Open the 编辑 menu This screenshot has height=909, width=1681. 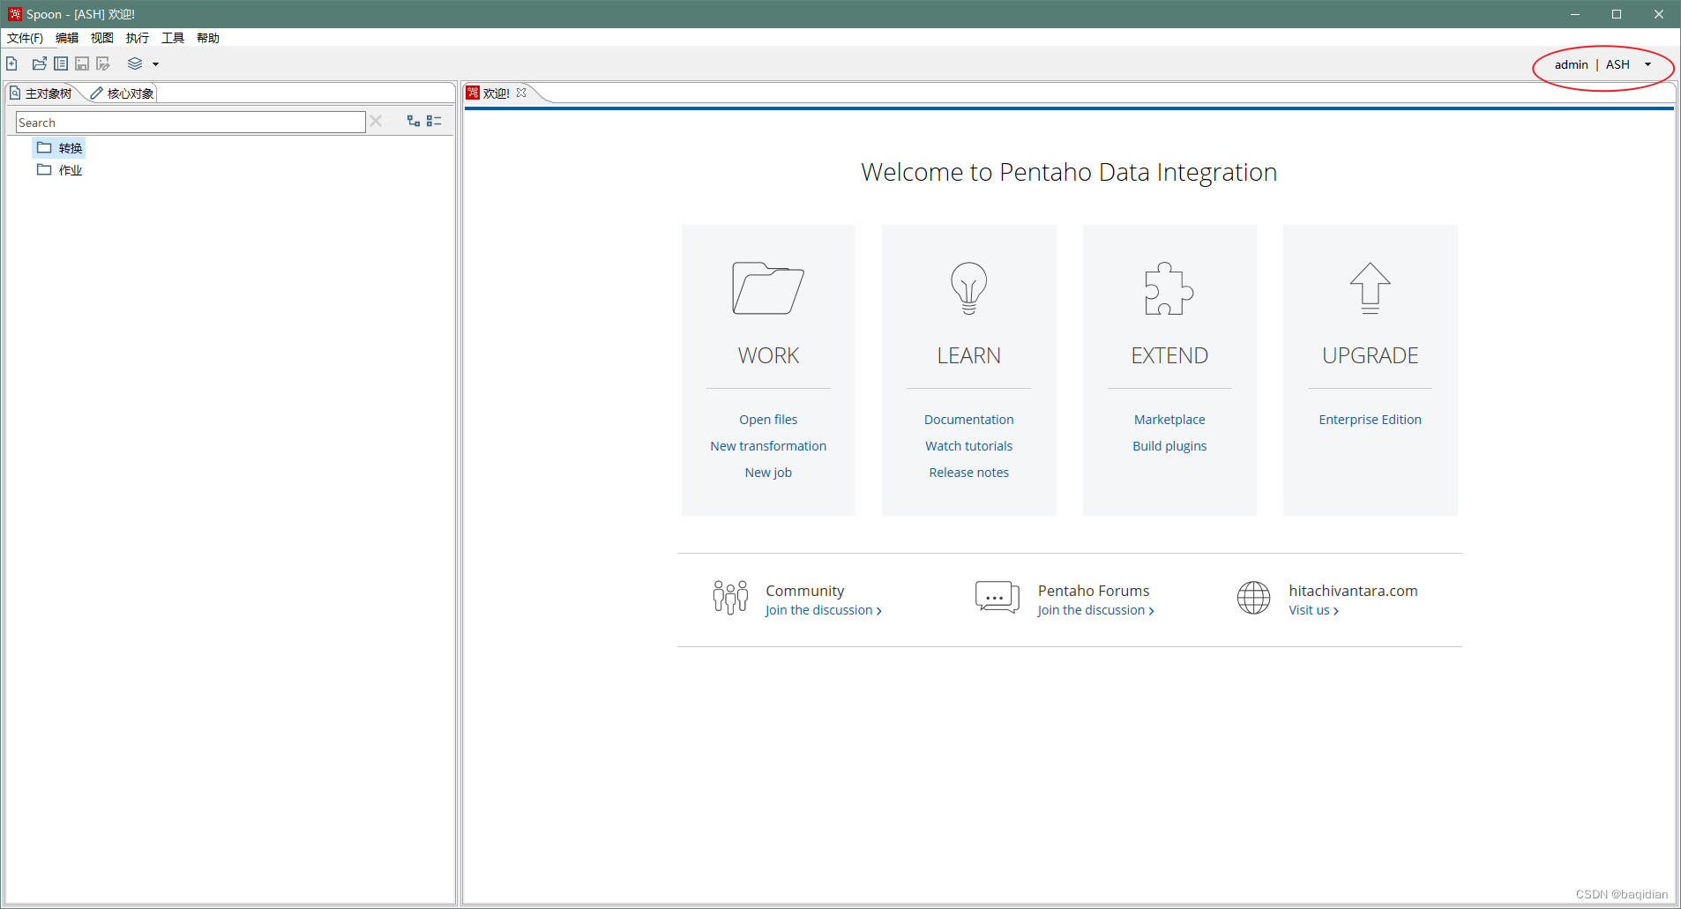pos(67,38)
